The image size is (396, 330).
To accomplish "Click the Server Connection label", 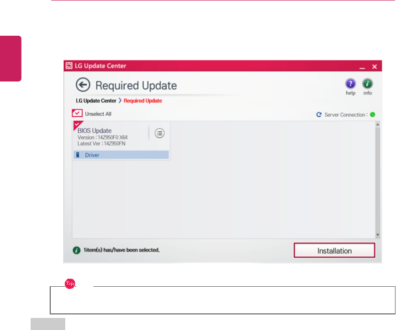I will coord(346,115).
